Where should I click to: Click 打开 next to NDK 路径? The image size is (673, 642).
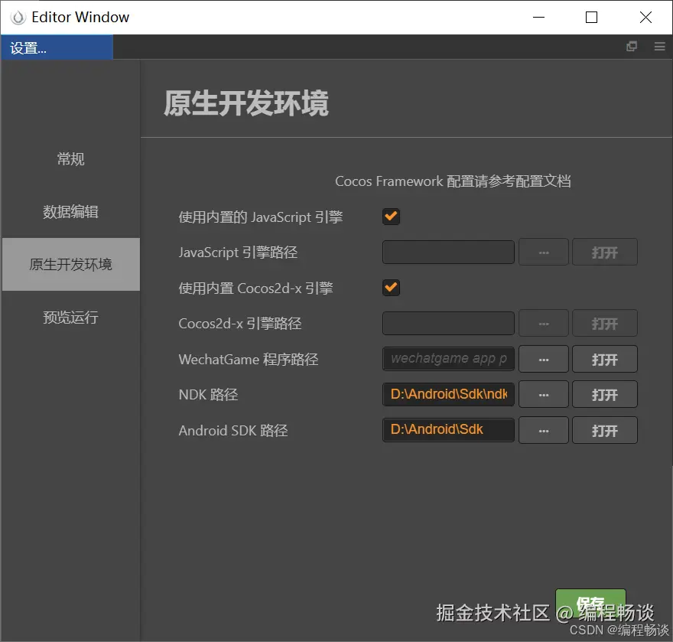(x=604, y=394)
